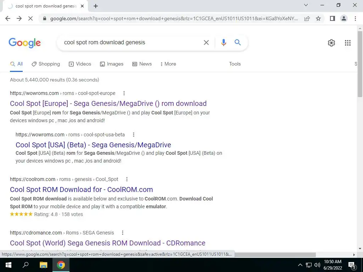The height and width of the screenshot is (272, 363).
Task: Click the vertical scrollbar thumb
Action: coord(360,64)
